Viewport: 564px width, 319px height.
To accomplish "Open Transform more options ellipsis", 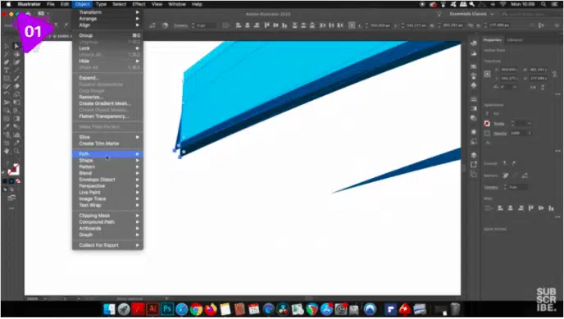I will pyautogui.click(x=558, y=94).
